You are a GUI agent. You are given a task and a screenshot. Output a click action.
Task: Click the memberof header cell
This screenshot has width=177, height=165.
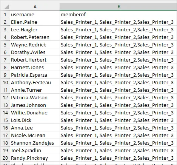coord(118,14)
